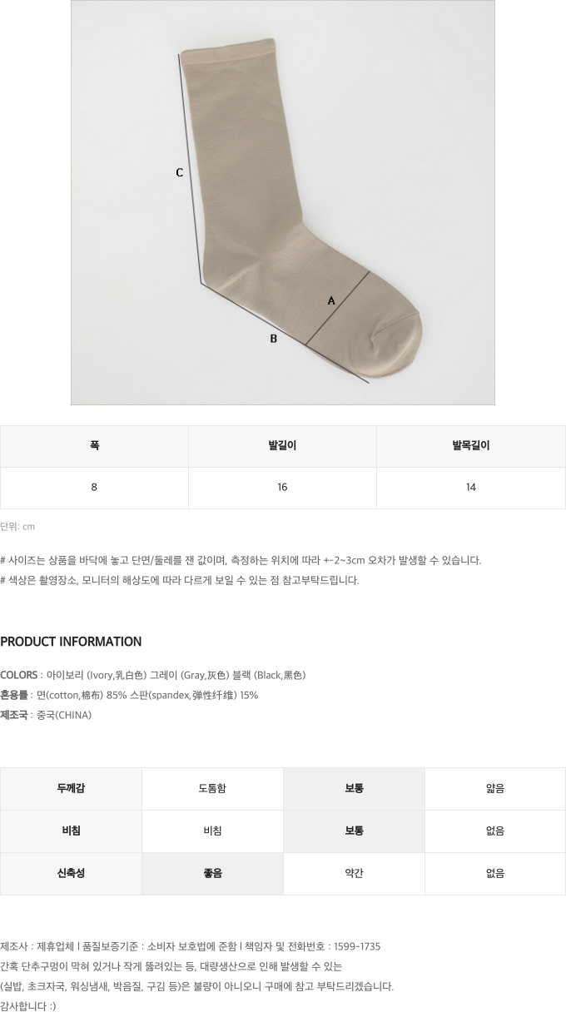This screenshot has height=1017, width=566.
Task: Click the width value 8 cell
Action: (94, 488)
